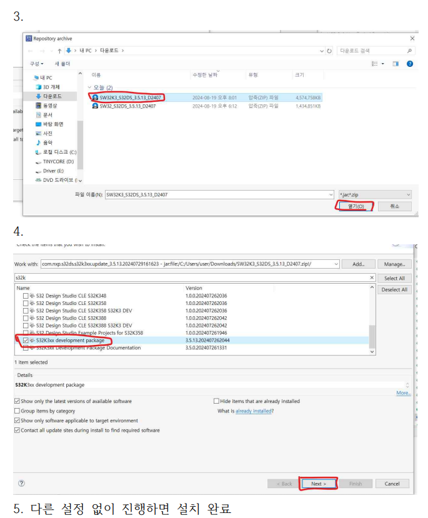
Task: Check S32 Design Studio CLE S32K358 S32K3 DEV
Action: pos(26,311)
